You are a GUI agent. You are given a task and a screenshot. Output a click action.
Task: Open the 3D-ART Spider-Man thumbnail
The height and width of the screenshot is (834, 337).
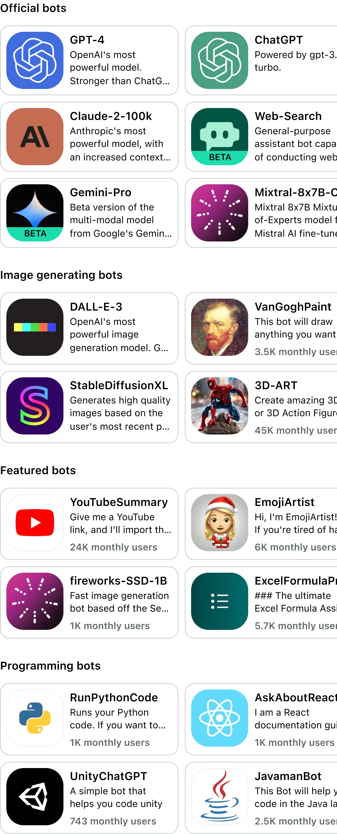click(219, 406)
